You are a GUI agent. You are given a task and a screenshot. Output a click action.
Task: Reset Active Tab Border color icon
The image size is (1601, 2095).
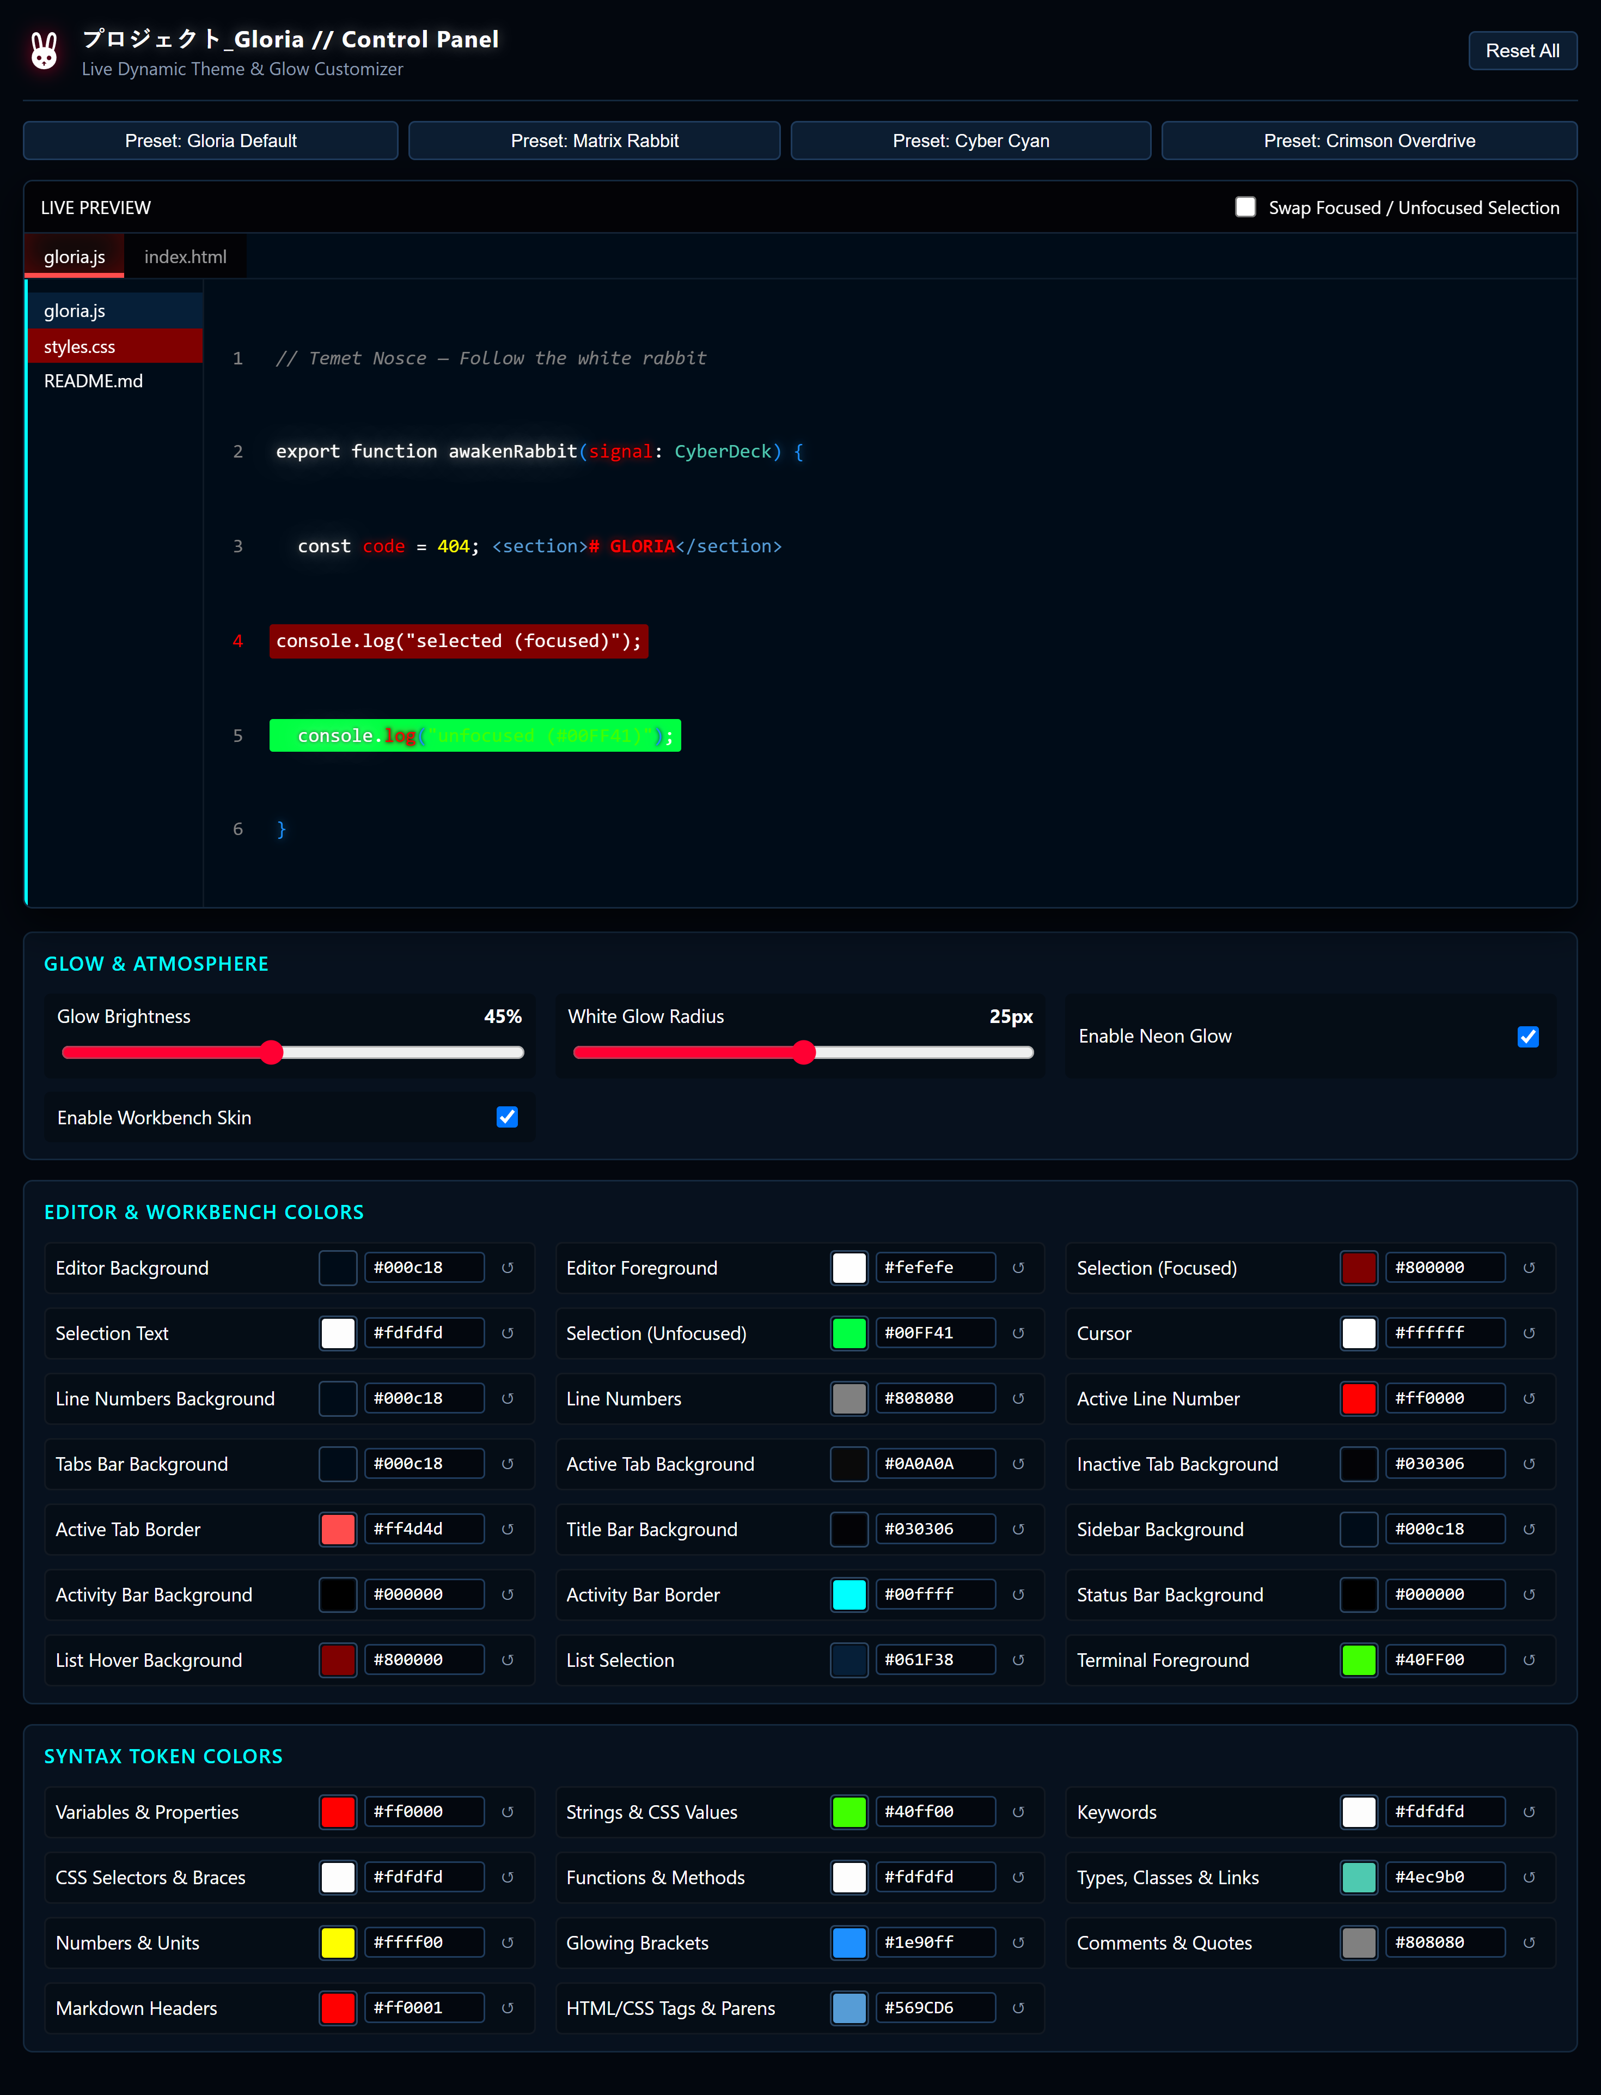(508, 1529)
